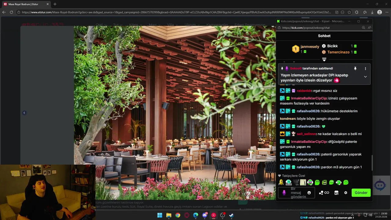Screen dimensions: 391x220
Task: Open Google Chrome from taskbar
Action: 178,215
